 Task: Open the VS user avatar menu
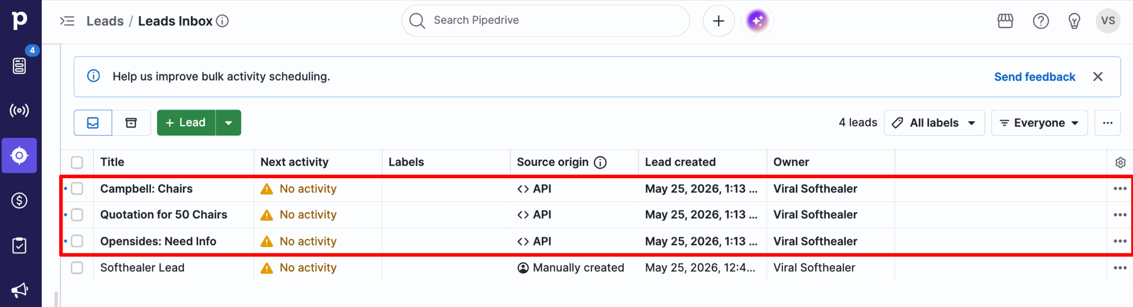pos(1108,21)
